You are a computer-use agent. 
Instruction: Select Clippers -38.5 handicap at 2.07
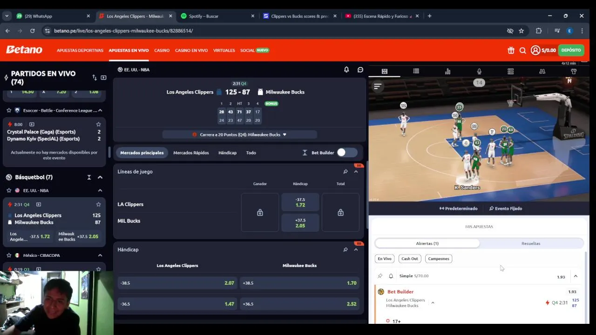pos(177,283)
